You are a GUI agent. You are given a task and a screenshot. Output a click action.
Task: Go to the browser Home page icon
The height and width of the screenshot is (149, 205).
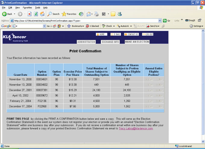[x=42, y=14]
